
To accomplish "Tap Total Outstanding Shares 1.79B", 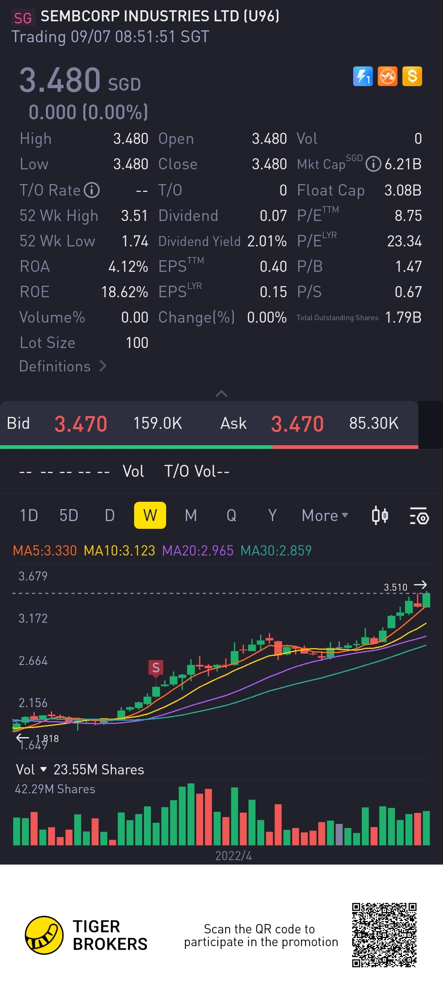I will pos(404,317).
